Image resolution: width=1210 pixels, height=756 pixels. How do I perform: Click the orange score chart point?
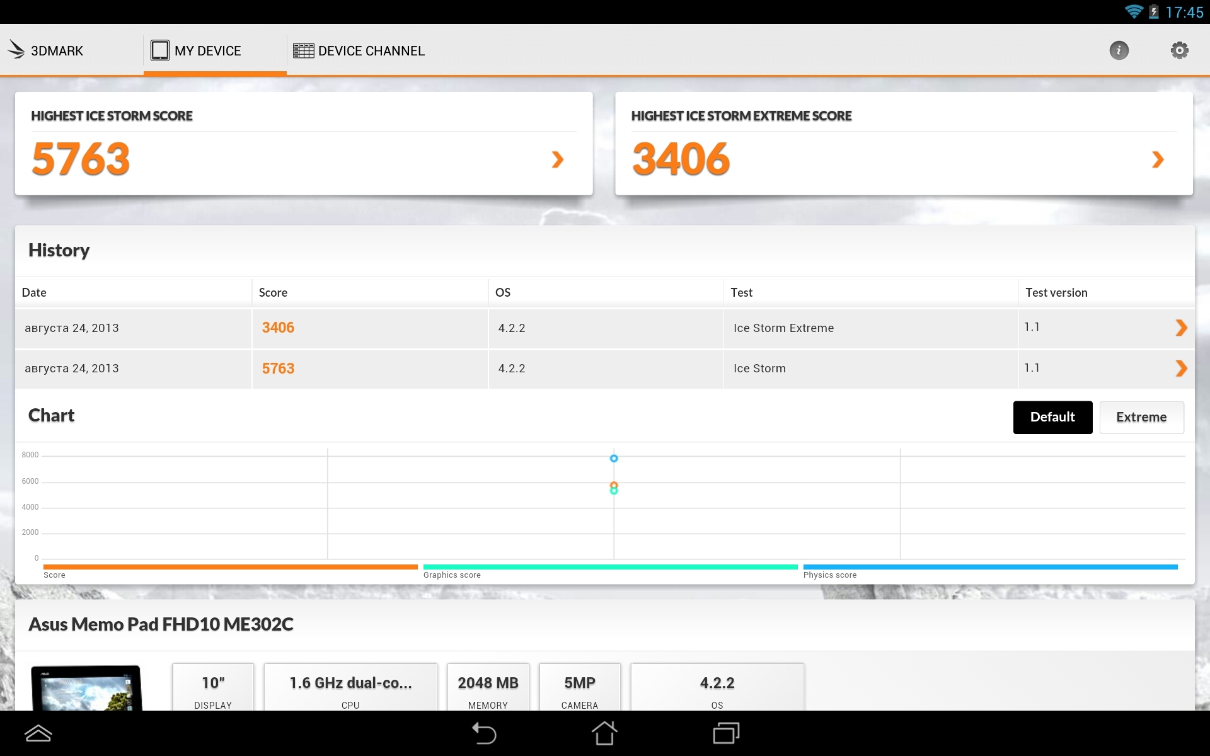614,485
